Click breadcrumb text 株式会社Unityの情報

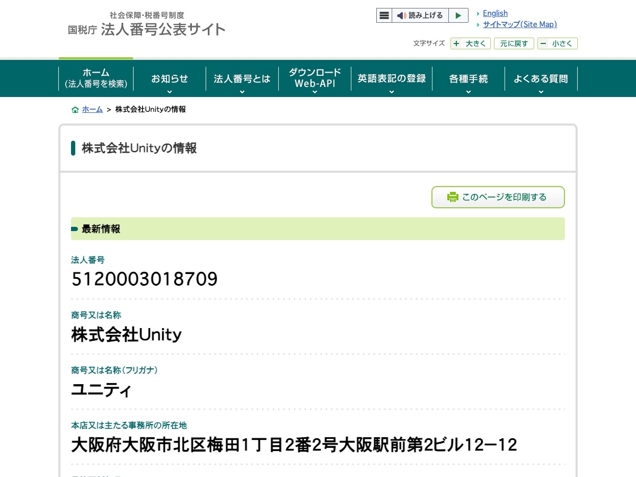pyautogui.click(x=151, y=109)
